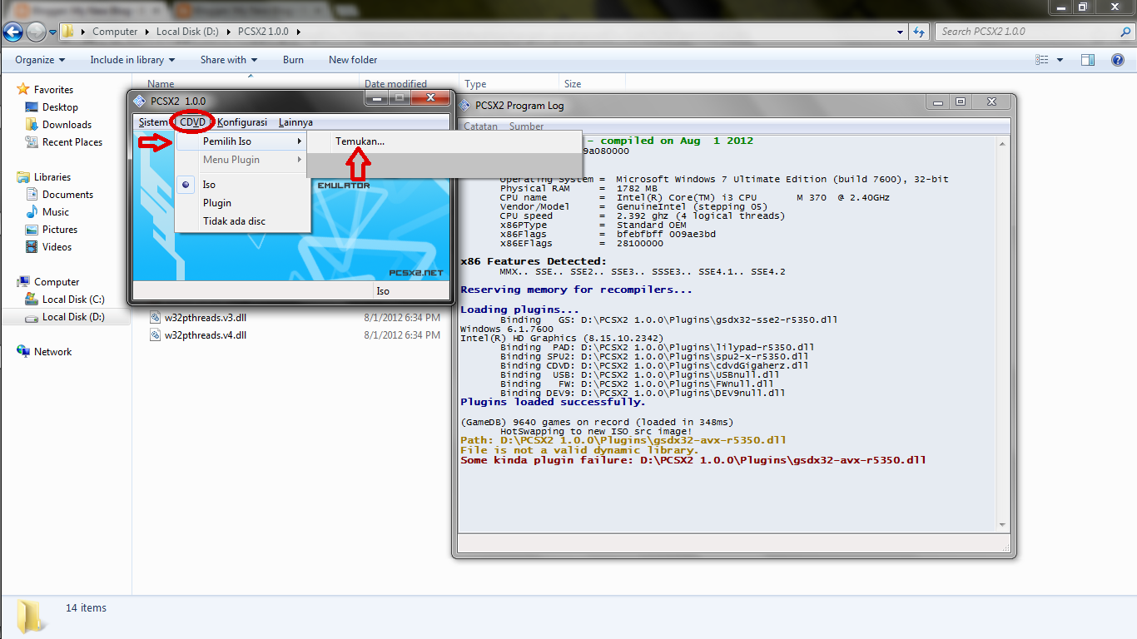Sort files by Size column

[x=573, y=84]
